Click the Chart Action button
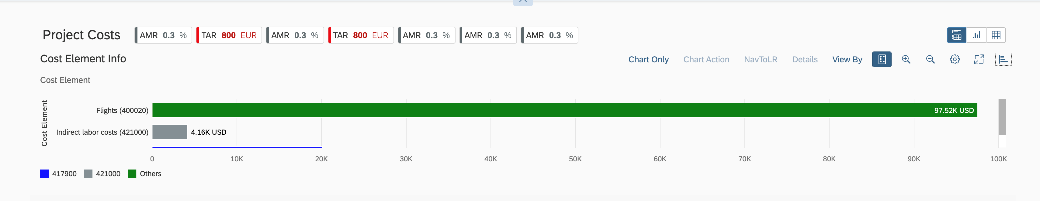The width and height of the screenshot is (1040, 201). (x=706, y=60)
